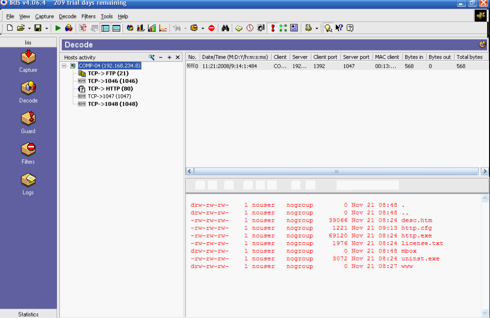Click the red exclamation mark toolbar icon
490x318 pixels.
[x=273, y=28]
